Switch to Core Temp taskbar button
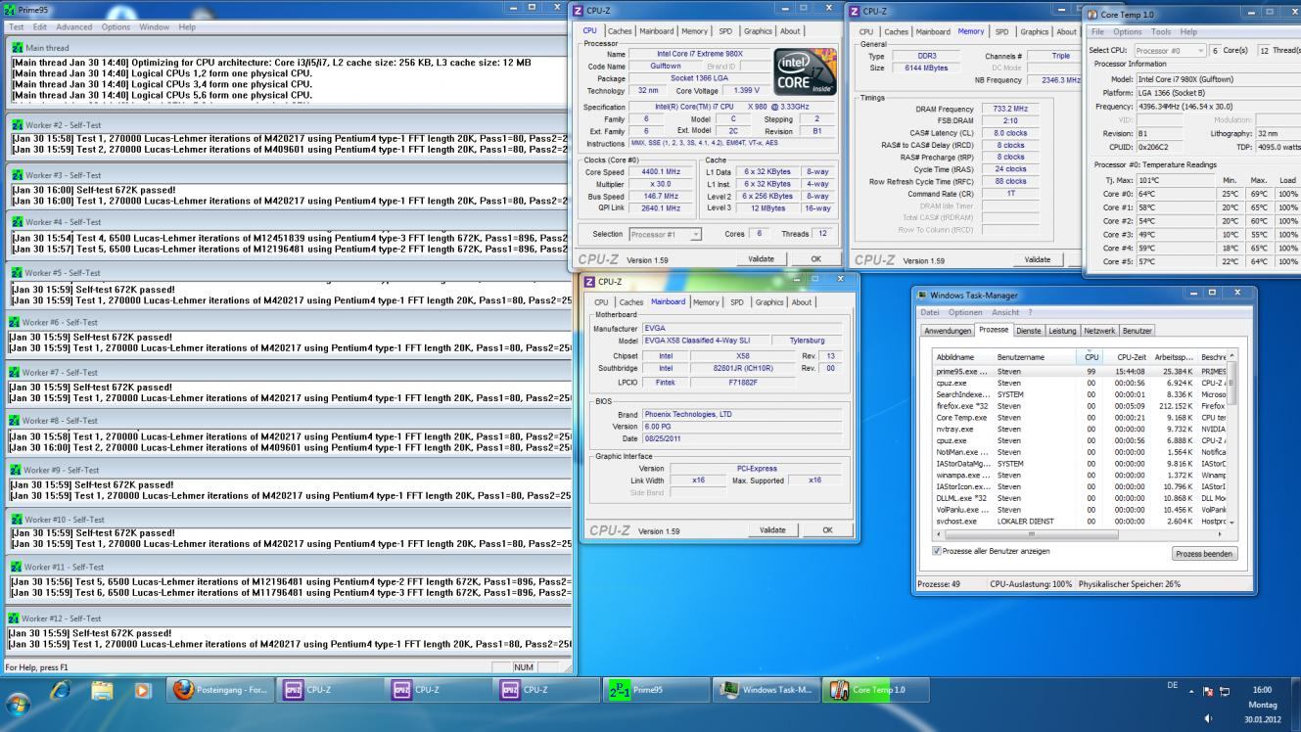Viewport: 1301px width, 732px height. [875, 690]
